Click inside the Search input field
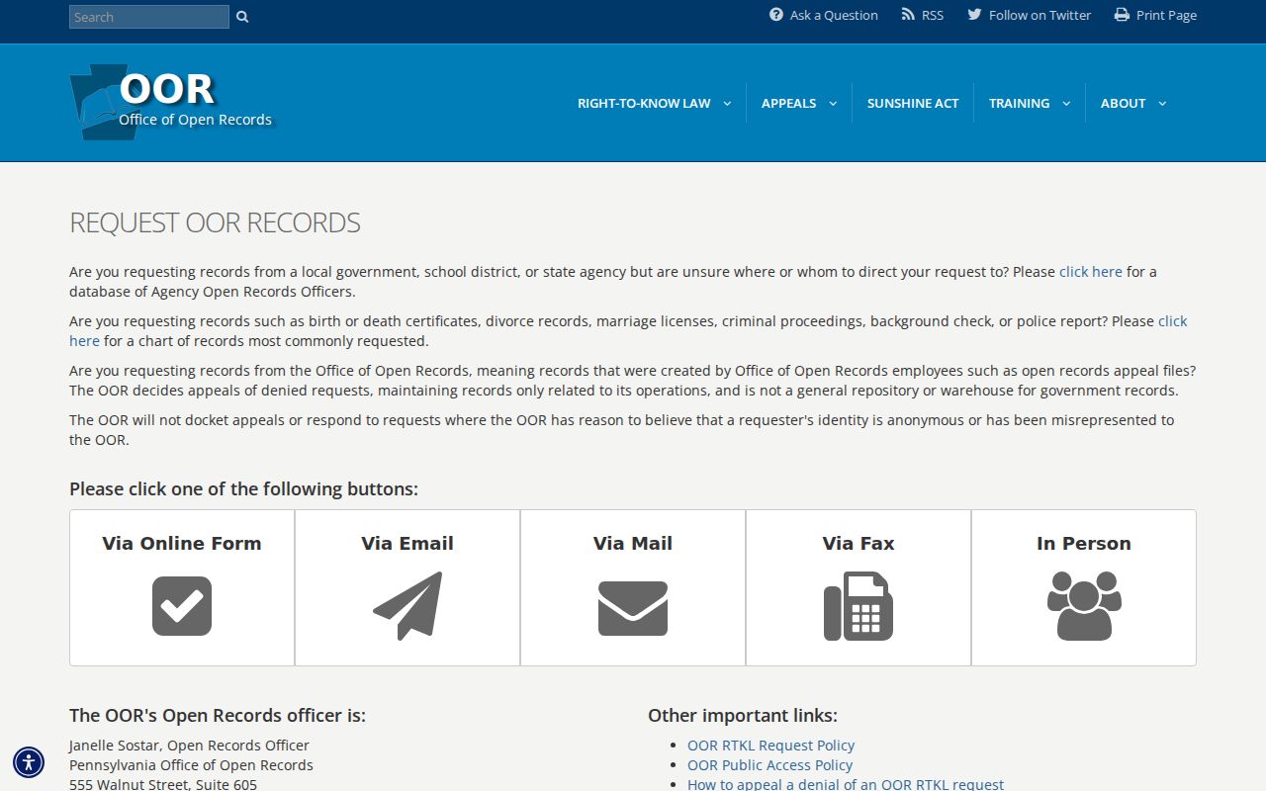 point(149,17)
